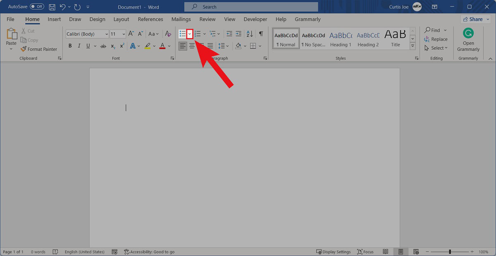This screenshot has width=496, height=256.
Task: Click the Save icon in title bar
Action: pyautogui.click(x=52, y=7)
